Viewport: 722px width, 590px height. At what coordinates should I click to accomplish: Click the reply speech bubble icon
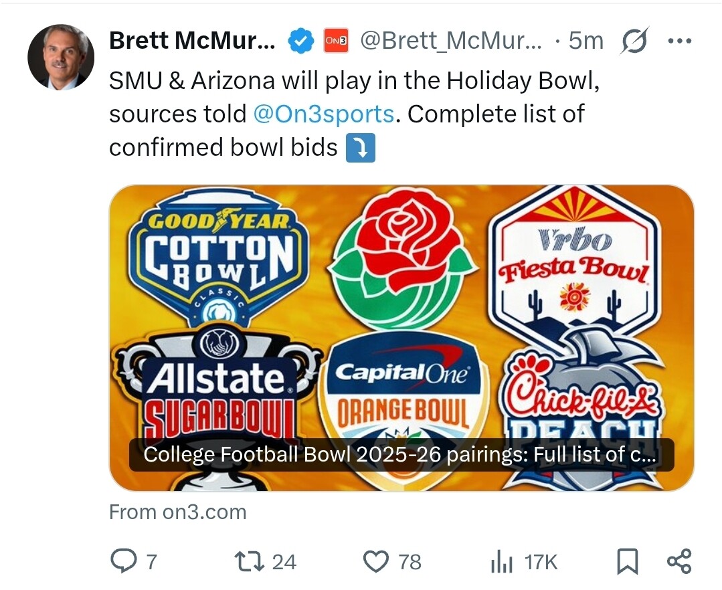pyautogui.click(x=123, y=561)
